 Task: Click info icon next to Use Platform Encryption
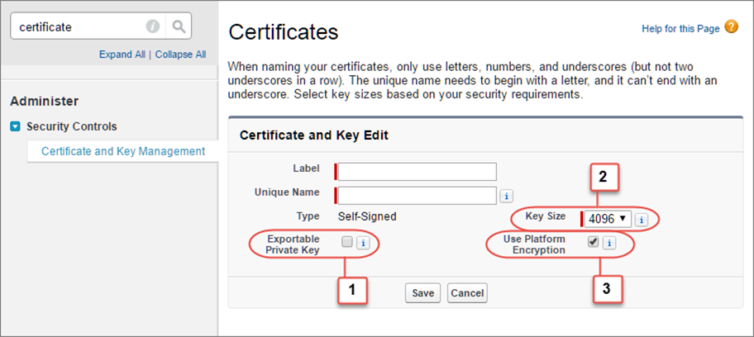608,242
